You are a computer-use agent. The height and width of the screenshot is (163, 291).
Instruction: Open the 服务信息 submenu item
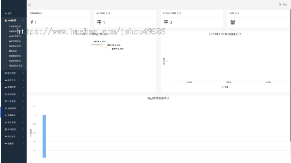tap(13, 51)
